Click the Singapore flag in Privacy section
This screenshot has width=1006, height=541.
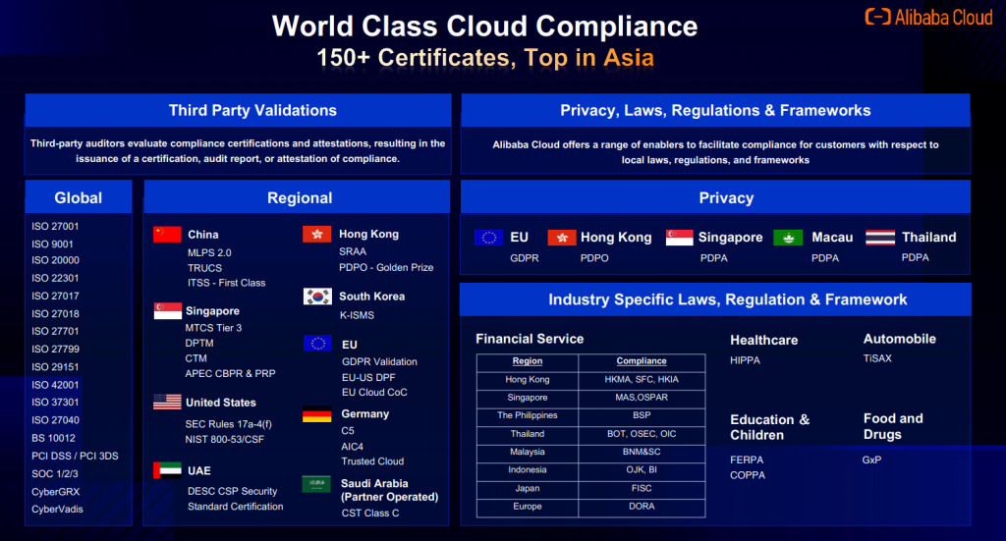click(x=680, y=238)
